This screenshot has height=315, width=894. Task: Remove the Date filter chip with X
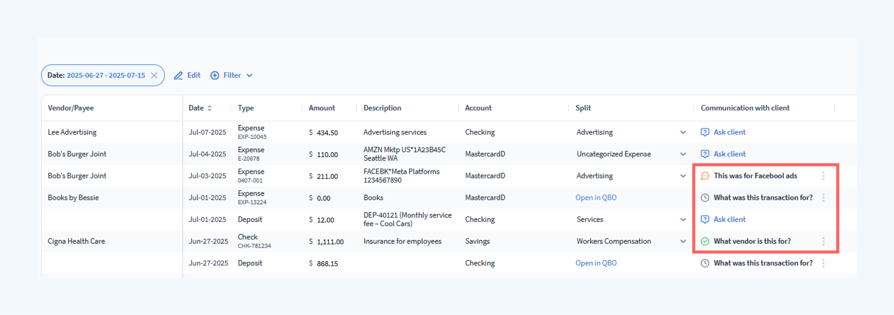(154, 75)
